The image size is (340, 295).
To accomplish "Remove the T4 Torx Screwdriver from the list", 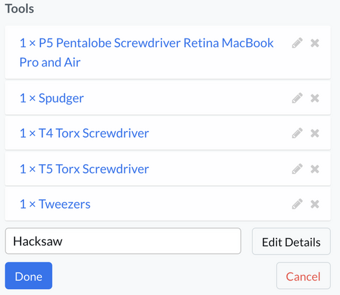I will click(x=315, y=134).
